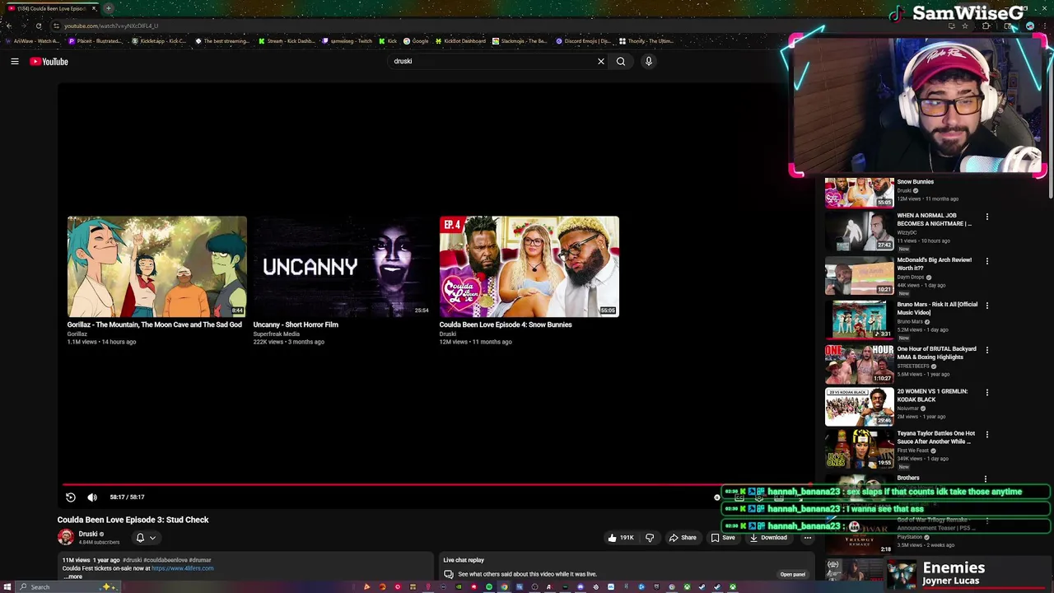The height and width of the screenshot is (593, 1054).
Task: Open options for BRUTAL Backyard MMA video
Action: click(986, 350)
